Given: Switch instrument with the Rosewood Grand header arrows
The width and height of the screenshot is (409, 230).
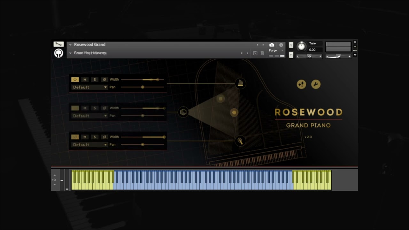Looking at the screenshot, I should (x=263, y=45).
